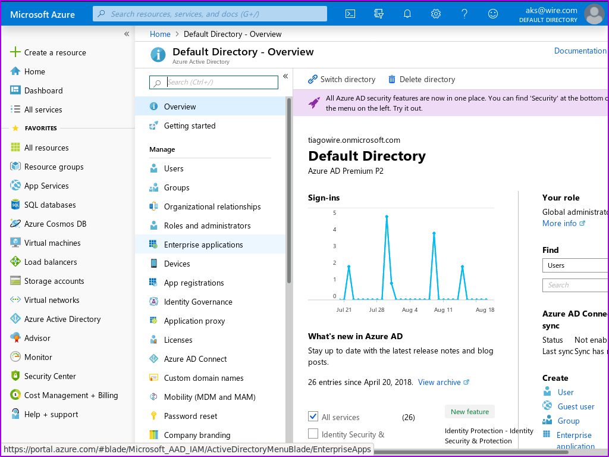Click the All resources grid icon

(15, 148)
